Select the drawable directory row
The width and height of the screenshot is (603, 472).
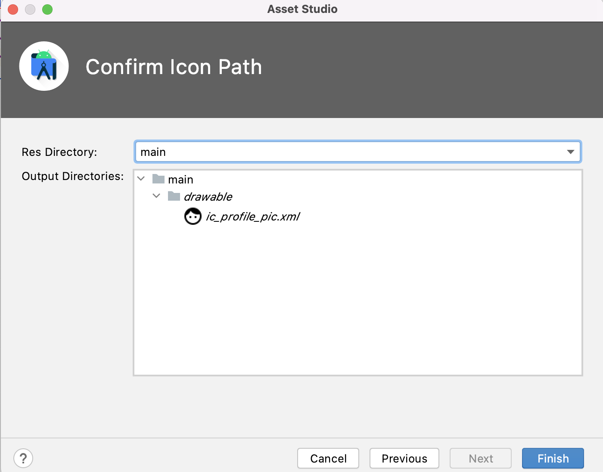208,196
